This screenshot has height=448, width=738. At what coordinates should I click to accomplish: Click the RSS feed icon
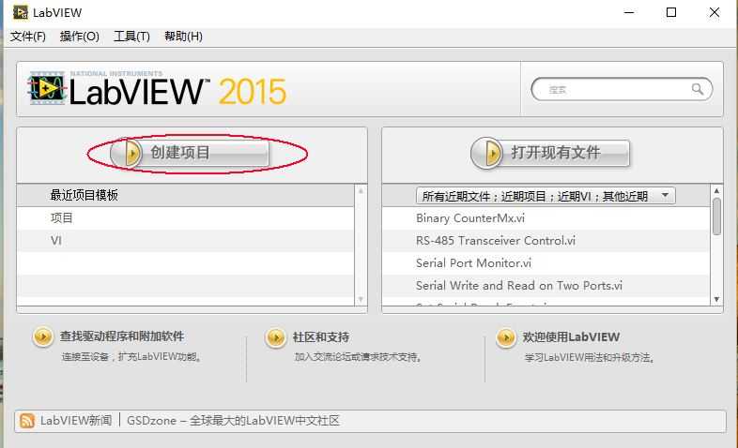pyautogui.click(x=27, y=421)
